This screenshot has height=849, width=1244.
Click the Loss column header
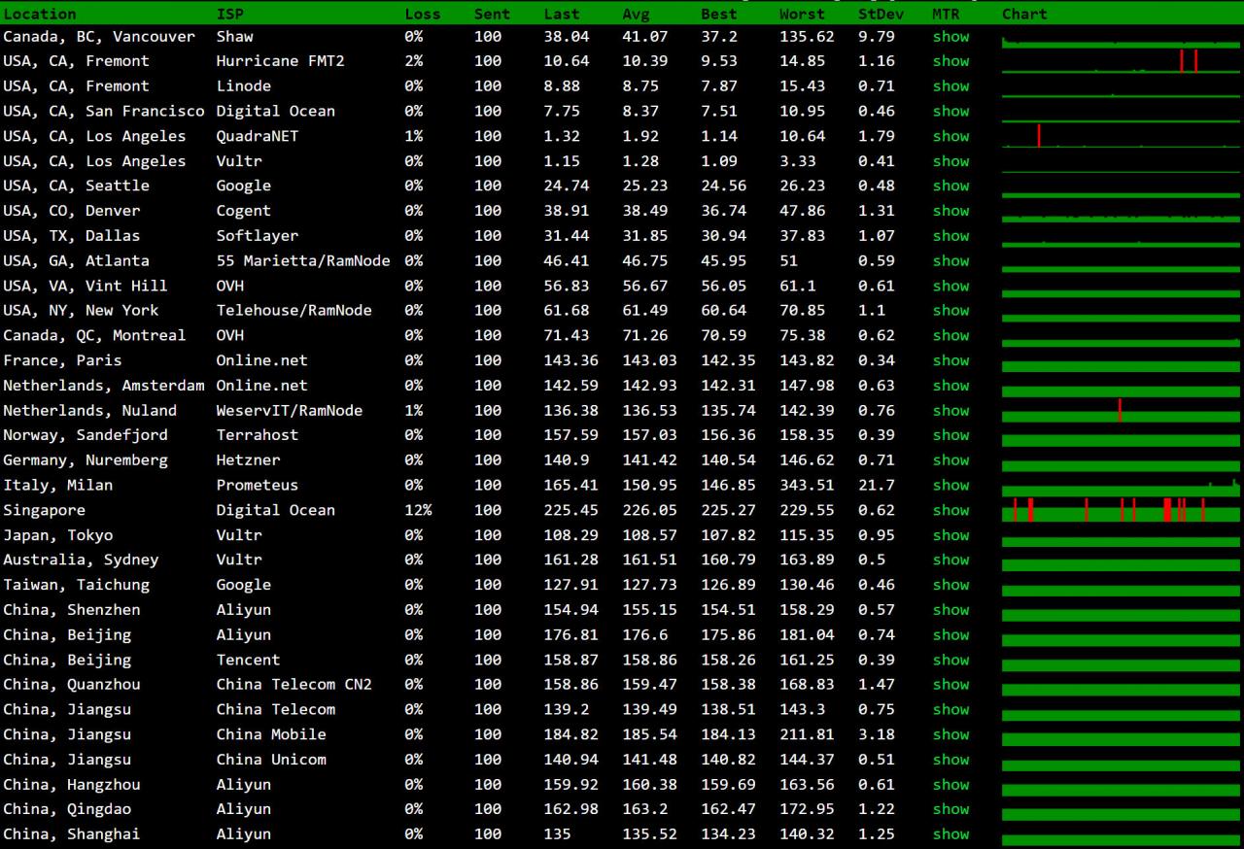(423, 14)
